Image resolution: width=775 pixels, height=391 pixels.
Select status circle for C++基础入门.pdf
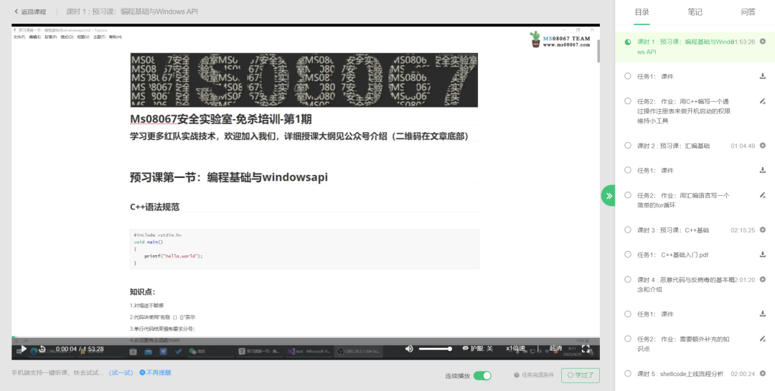628,255
